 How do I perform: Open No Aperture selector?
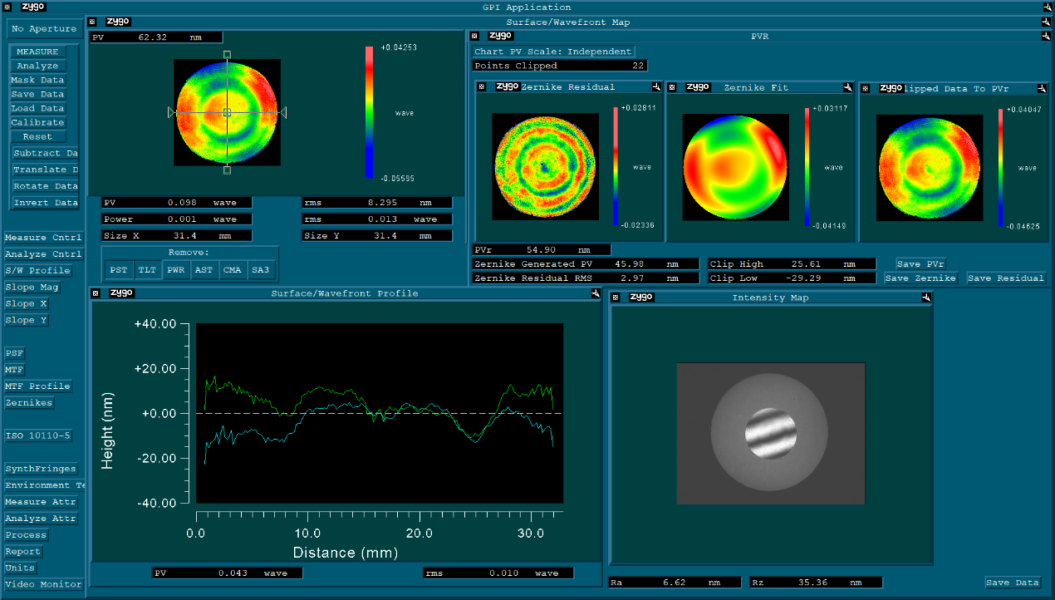coord(44,29)
